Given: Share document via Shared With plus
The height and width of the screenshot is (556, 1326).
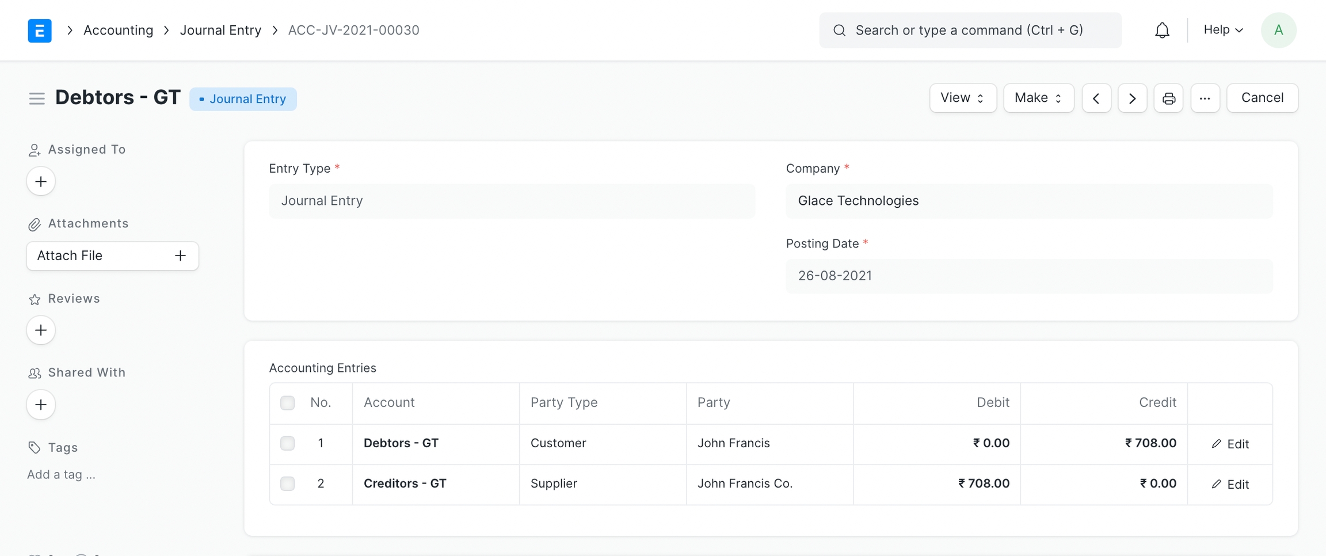Looking at the screenshot, I should click(x=41, y=405).
